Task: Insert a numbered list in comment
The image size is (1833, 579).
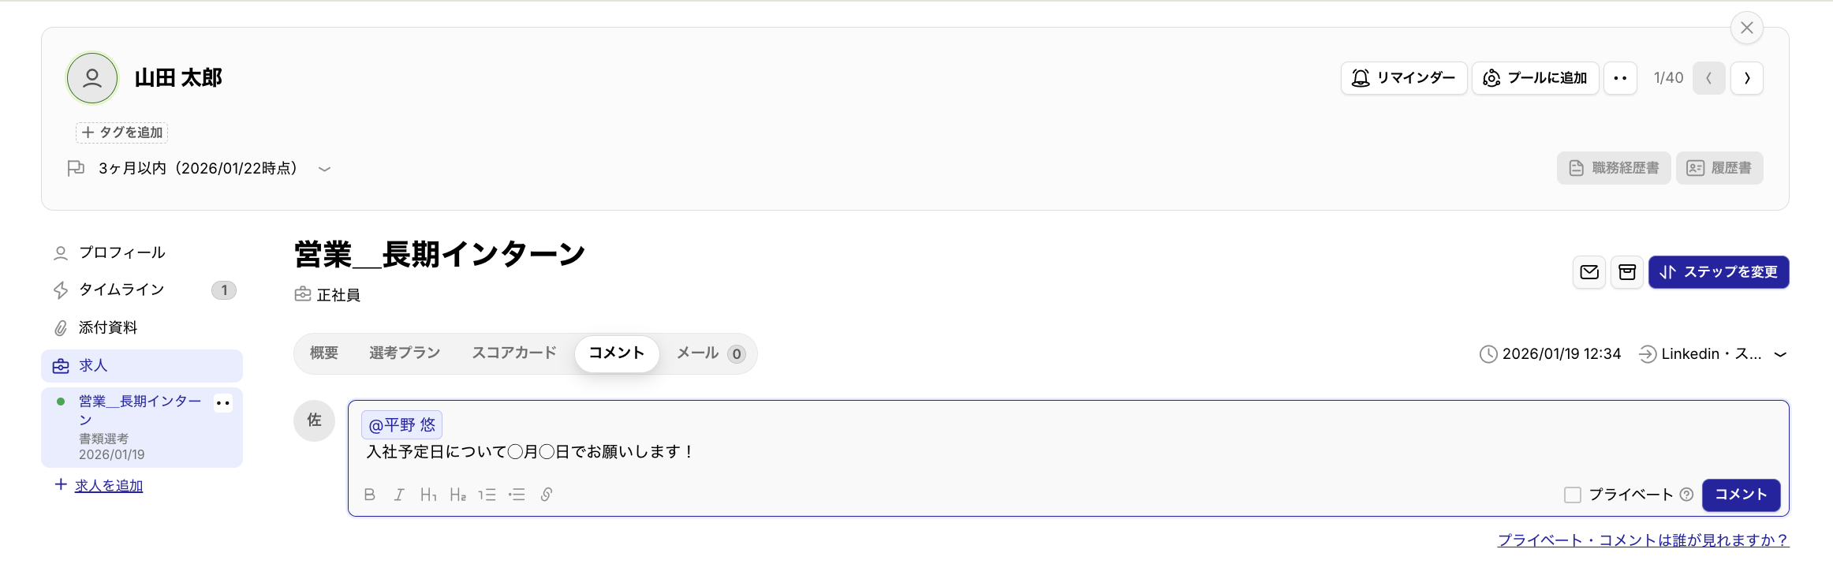Action: coord(487,495)
